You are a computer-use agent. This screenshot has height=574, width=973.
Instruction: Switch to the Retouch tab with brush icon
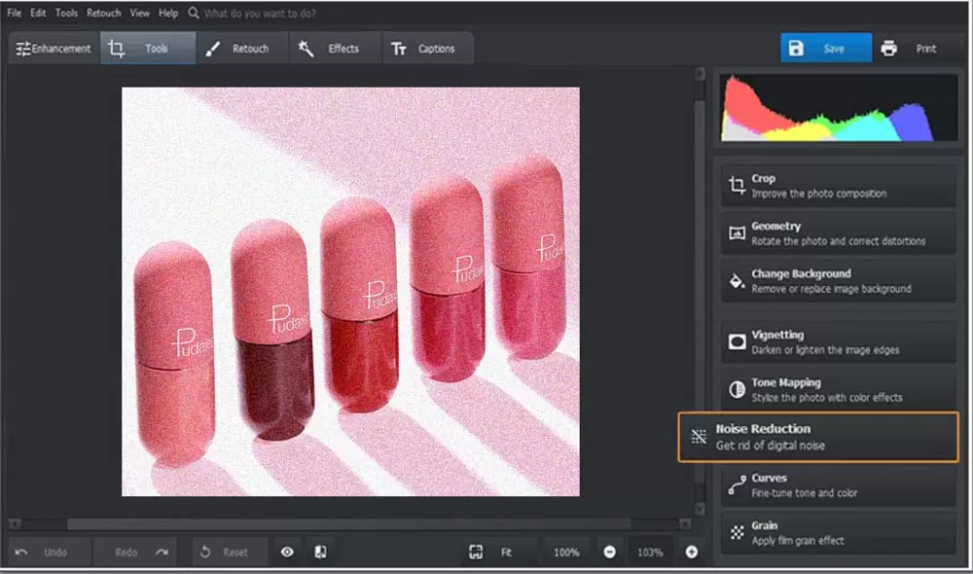tap(241, 49)
